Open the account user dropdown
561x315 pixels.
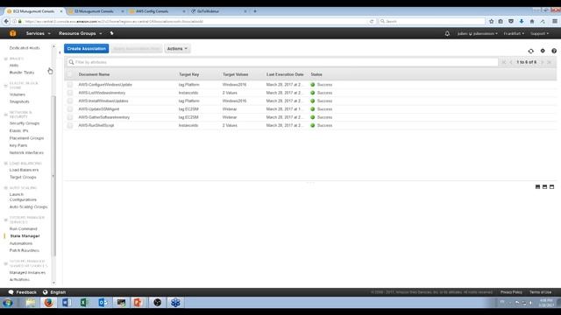(x=477, y=33)
